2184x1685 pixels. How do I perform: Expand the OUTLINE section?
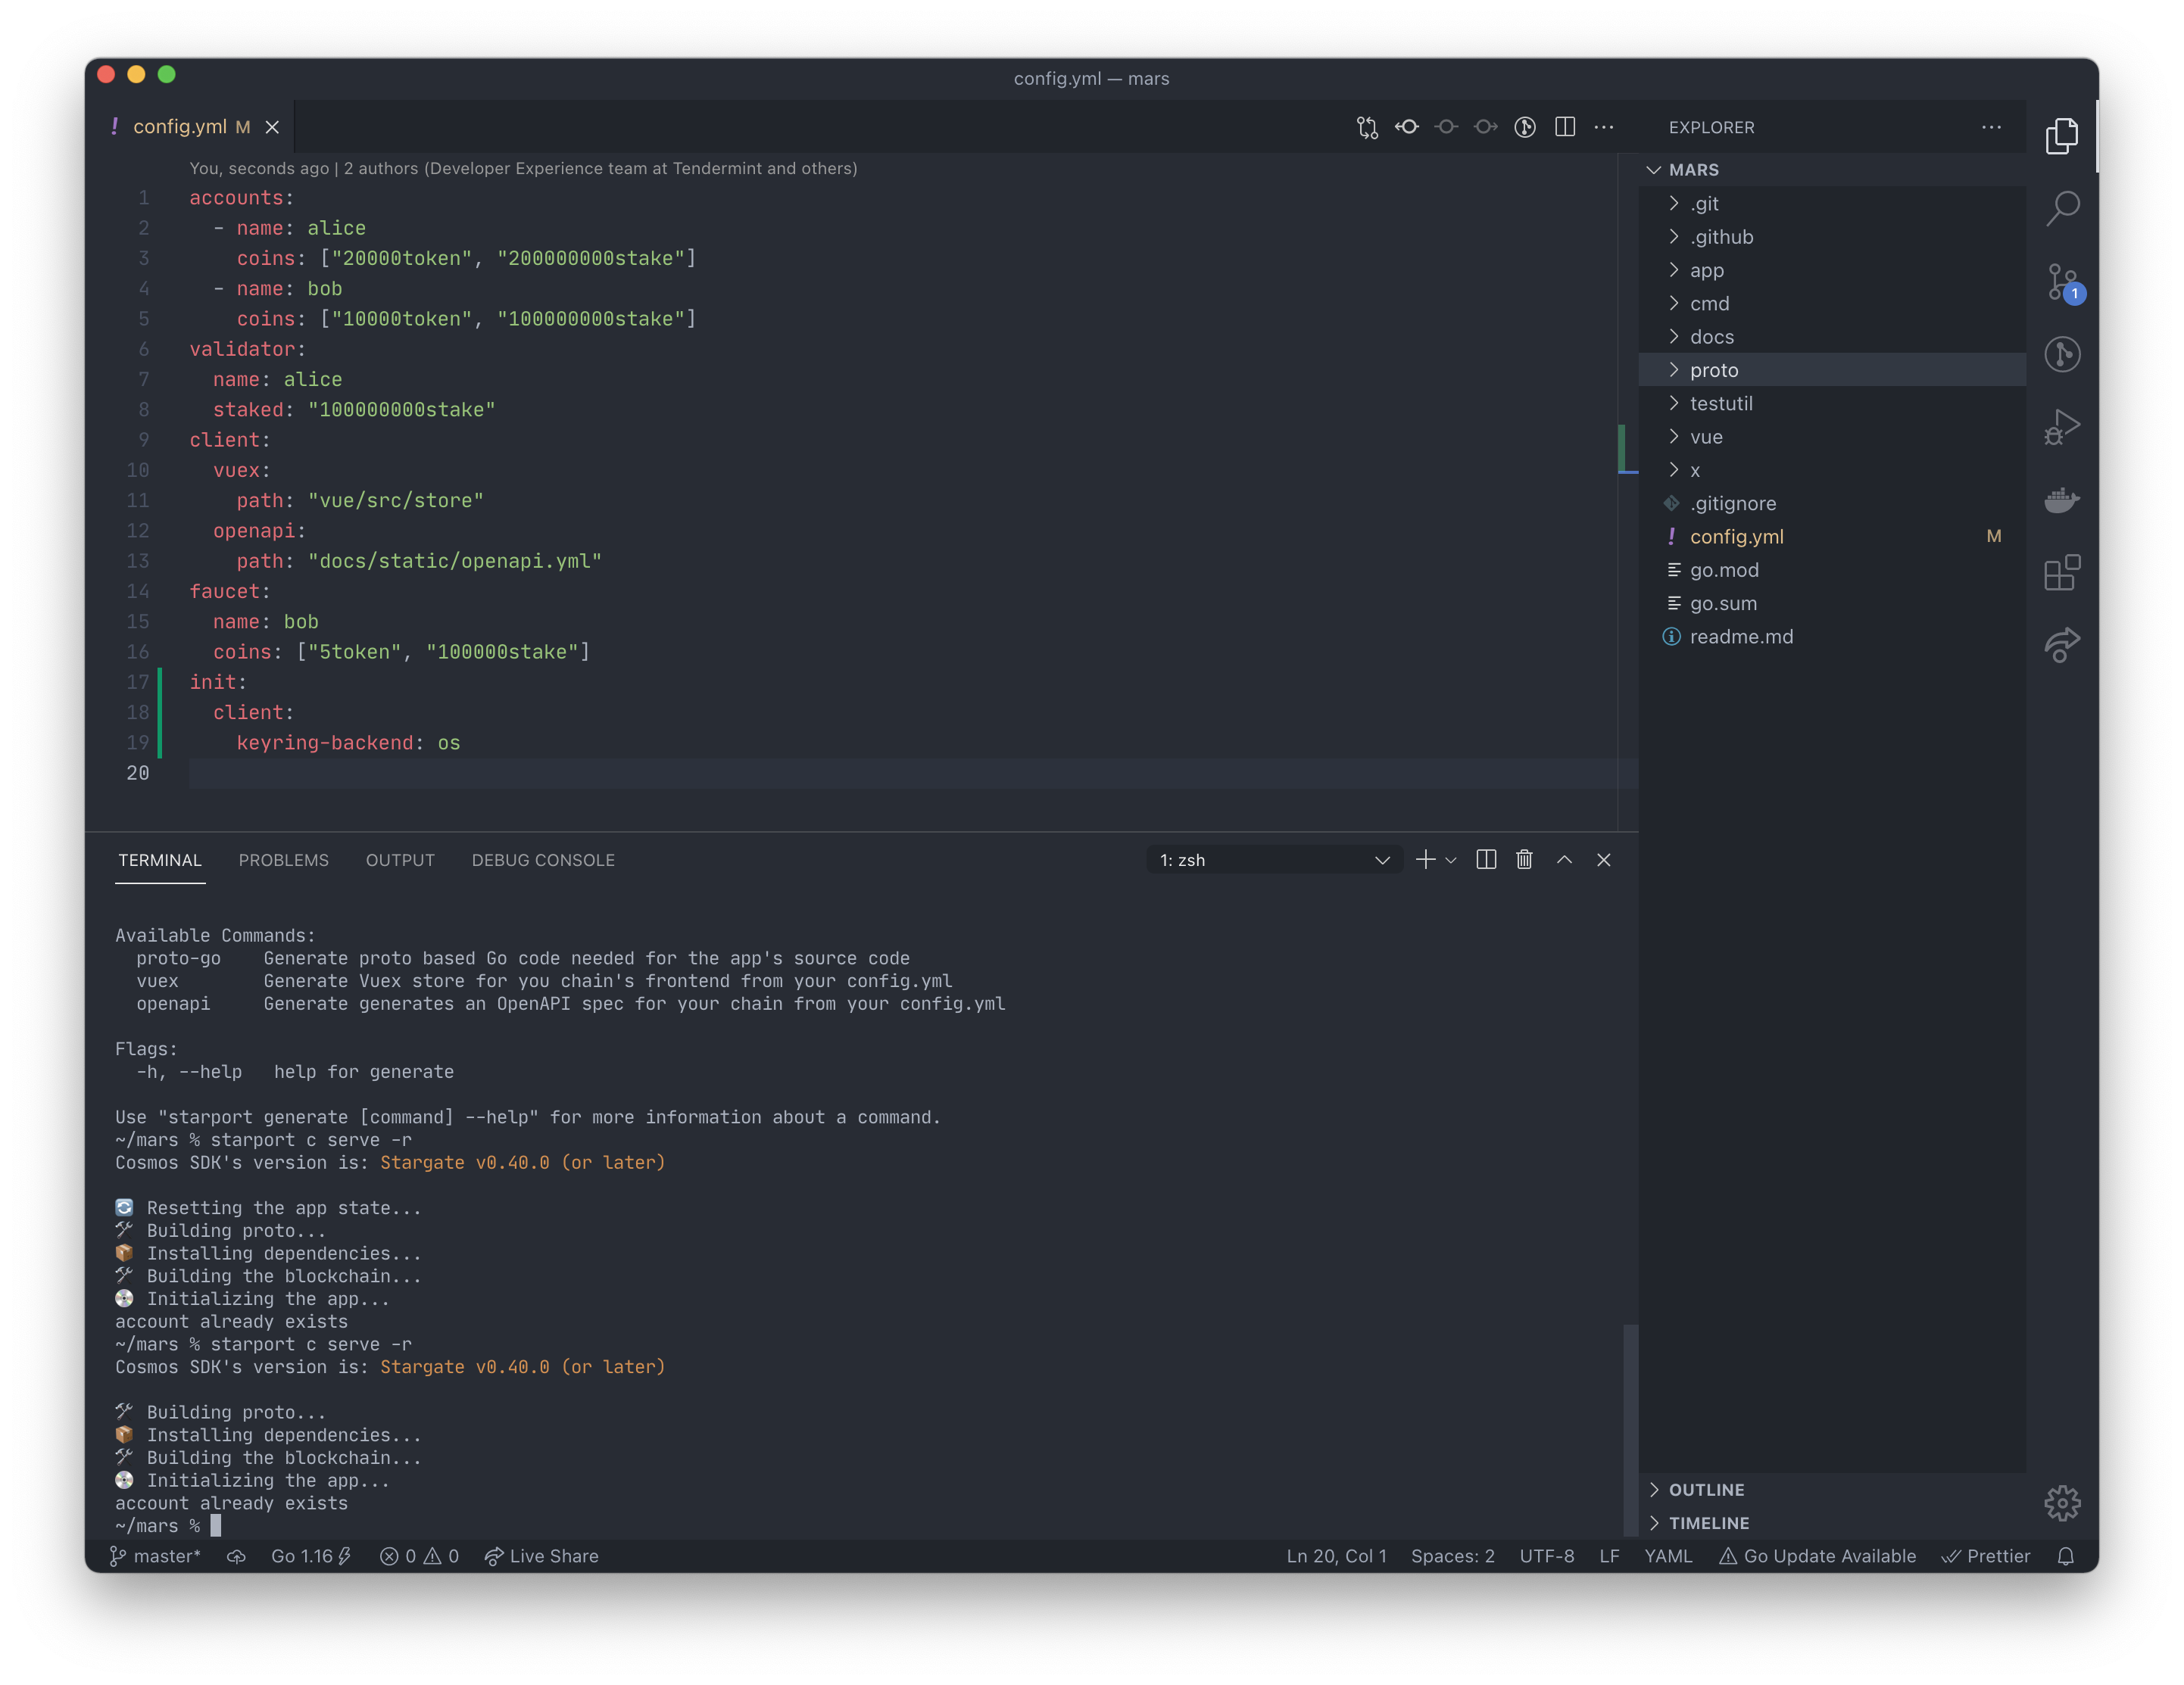(1706, 1489)
